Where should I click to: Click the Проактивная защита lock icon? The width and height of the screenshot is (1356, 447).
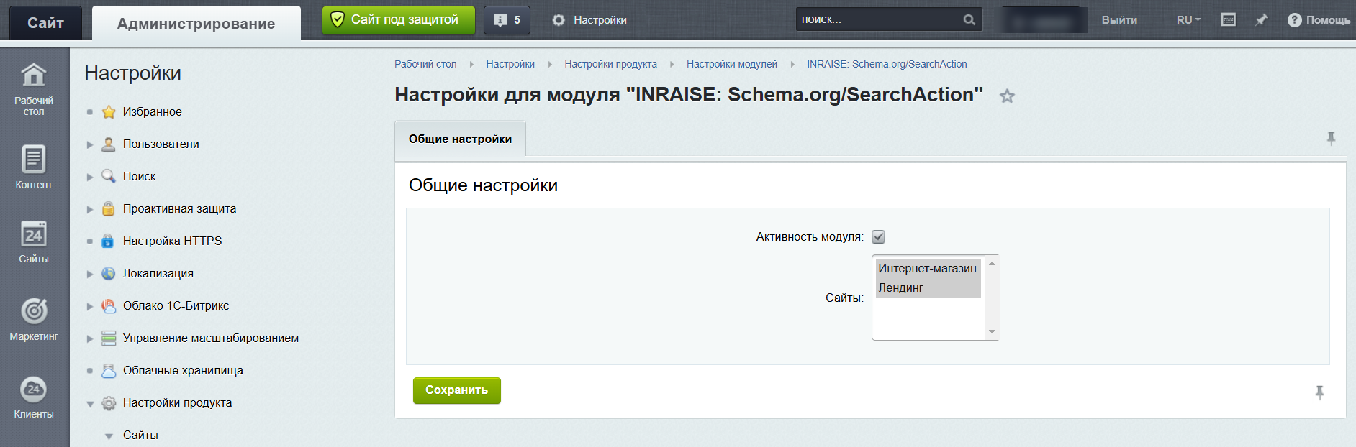[109, 208]
